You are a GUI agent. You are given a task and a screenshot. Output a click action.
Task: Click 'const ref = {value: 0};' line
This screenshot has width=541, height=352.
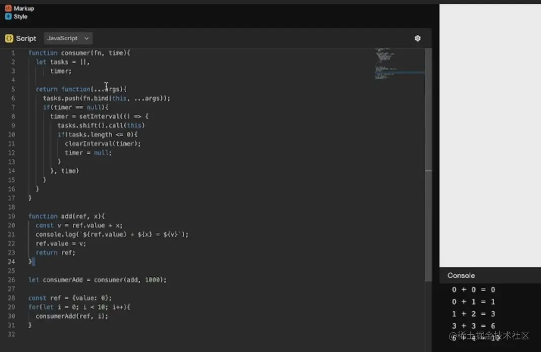coord(70,298)
